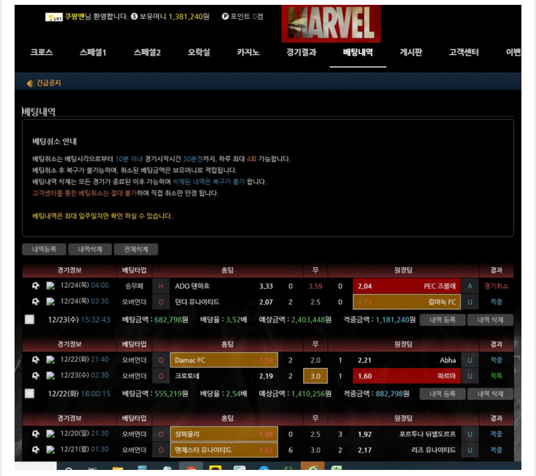536x476 pixels.
Task: Open the 베팅내역 menu tab
Action: 358,53
